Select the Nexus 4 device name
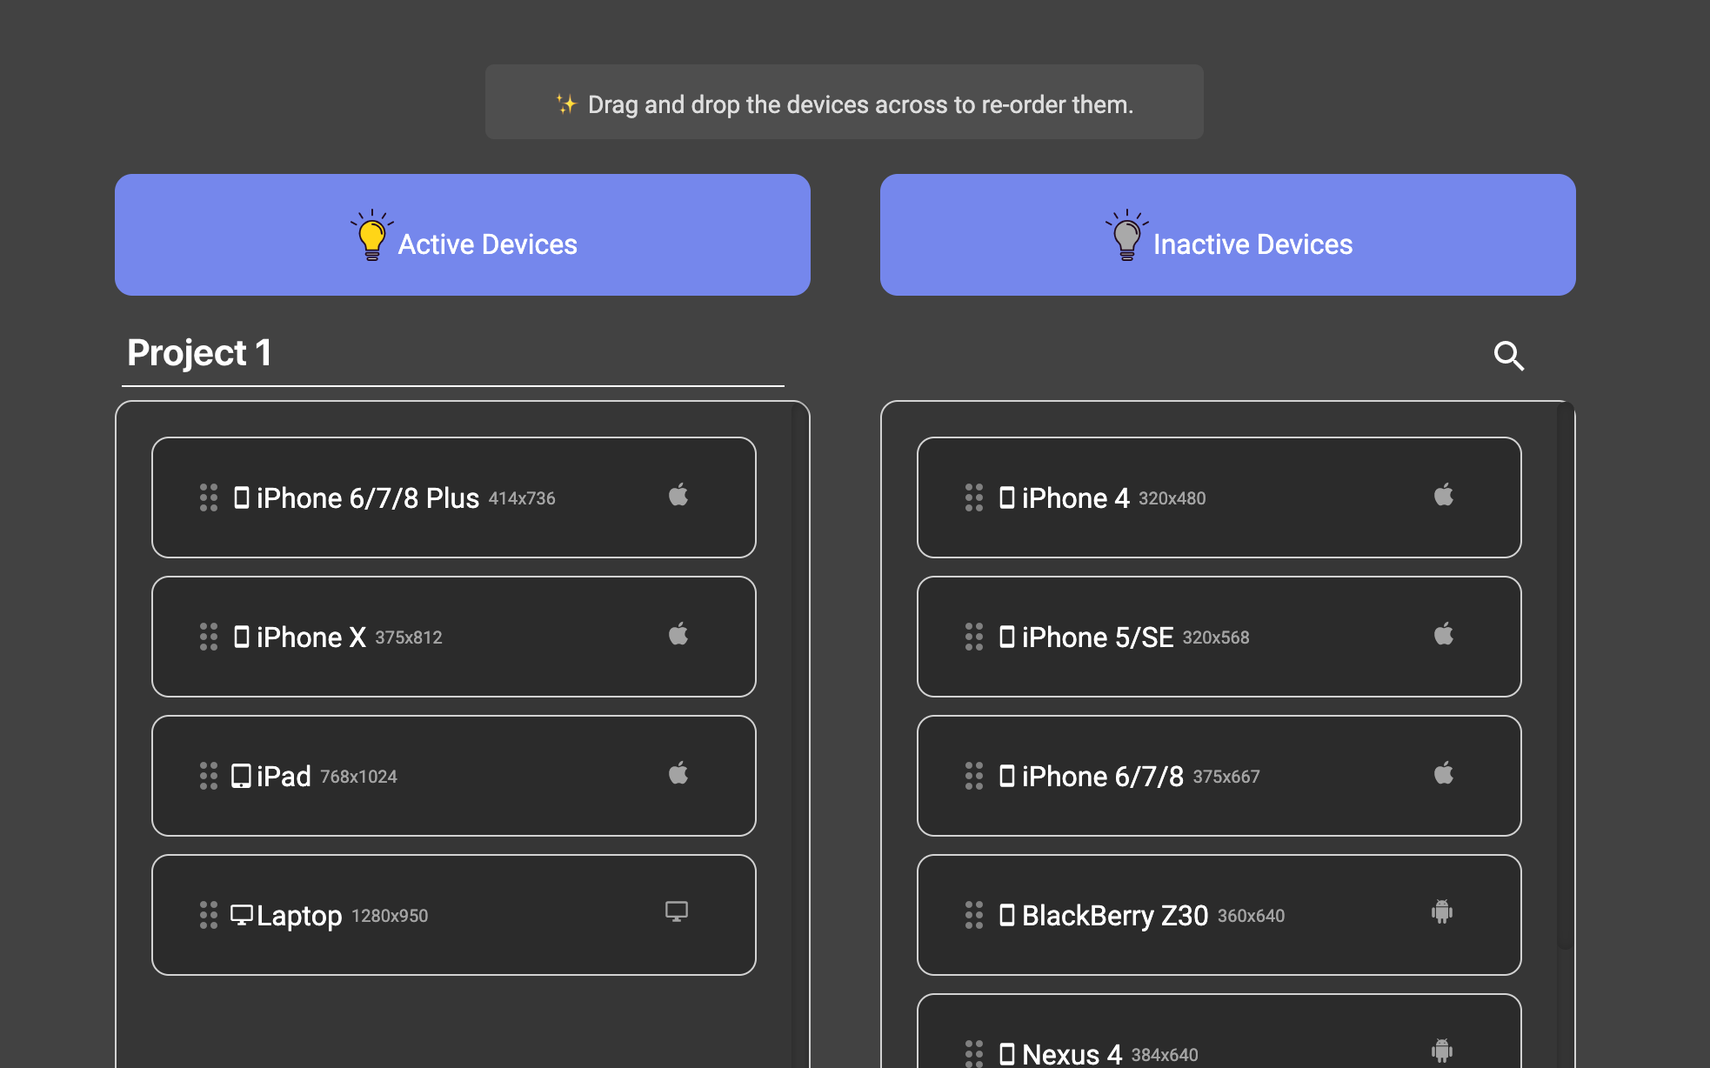The image size is (1710, 1068). coord(1072,1054)
